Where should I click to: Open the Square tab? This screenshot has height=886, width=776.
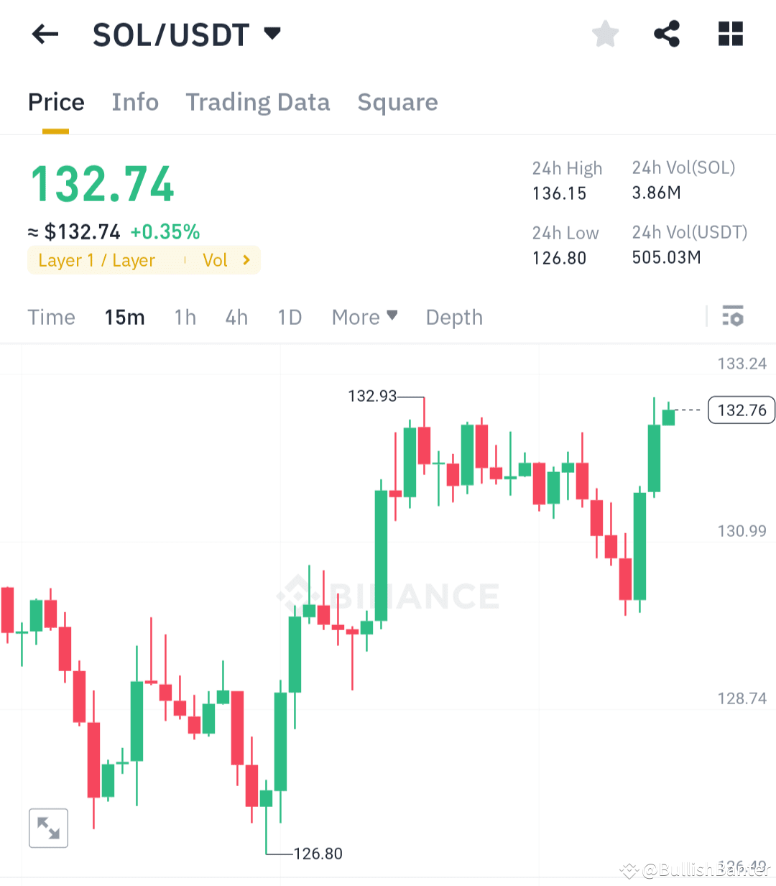[x=397, y=102]
